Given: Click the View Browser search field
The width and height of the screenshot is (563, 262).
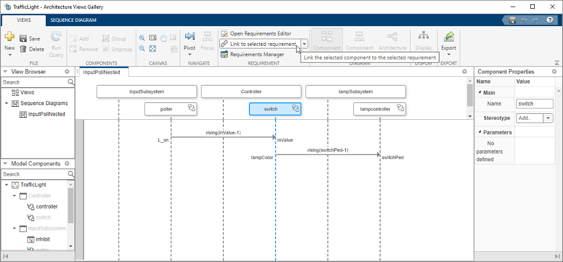Looking at the screenshot, I should [x=34, y=82].
